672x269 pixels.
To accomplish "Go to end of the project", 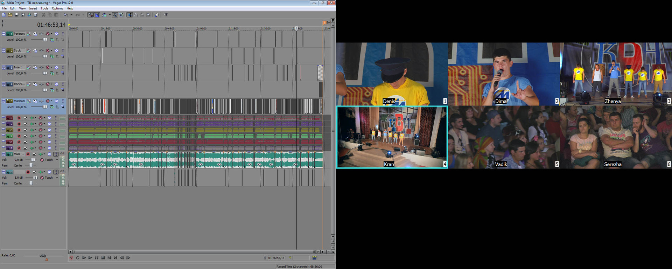I will coord(115,258).
